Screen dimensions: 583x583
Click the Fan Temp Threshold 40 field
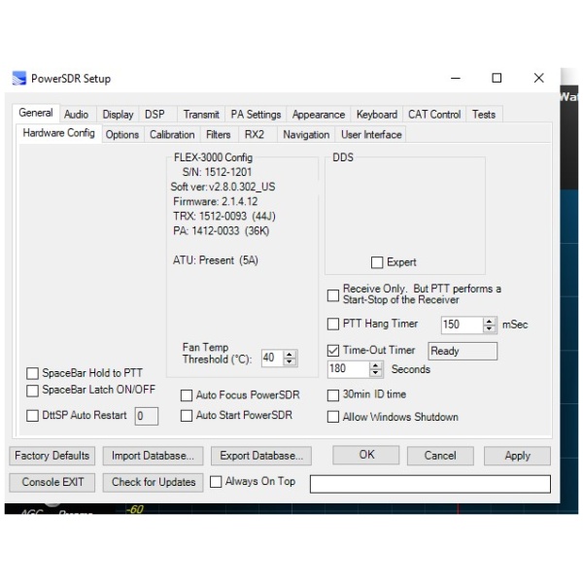coord(272,358)
